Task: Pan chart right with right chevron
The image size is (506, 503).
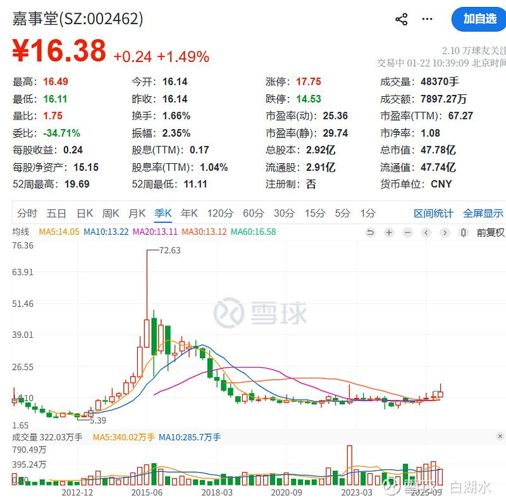Action: (445, 232)
